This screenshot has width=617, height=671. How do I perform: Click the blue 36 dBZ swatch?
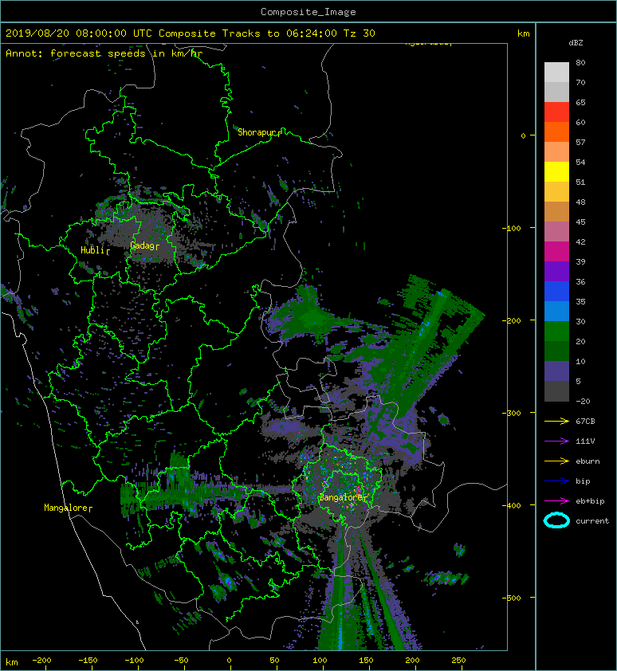click(x=556, y=292)
